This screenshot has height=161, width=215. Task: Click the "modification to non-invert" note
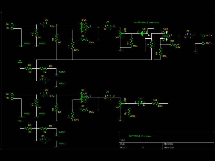pos(146,22)
